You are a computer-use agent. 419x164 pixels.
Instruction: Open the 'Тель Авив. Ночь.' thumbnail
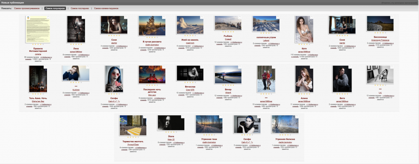[38, 79]
